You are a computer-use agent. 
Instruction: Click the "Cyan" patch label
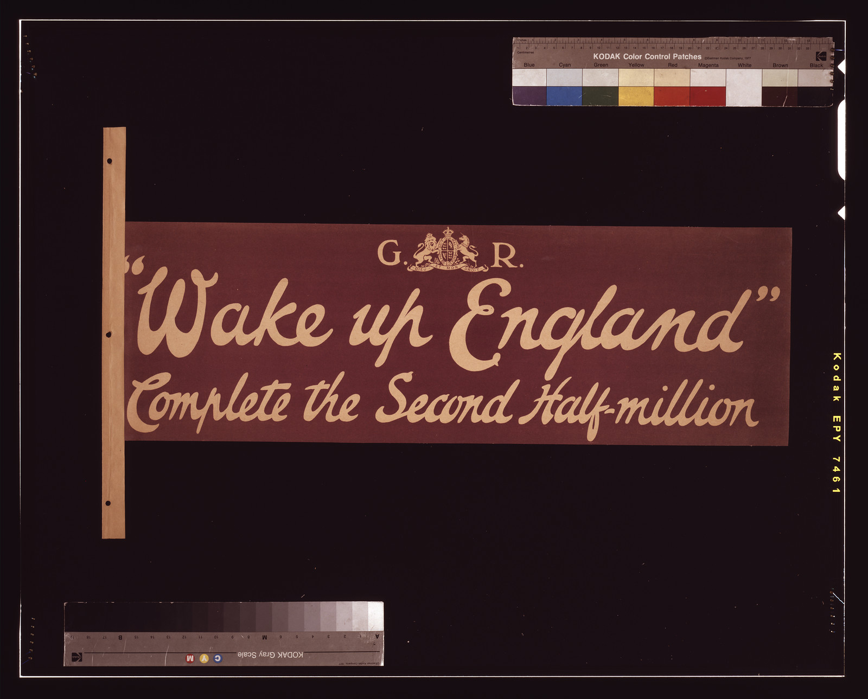pos(565,65)
